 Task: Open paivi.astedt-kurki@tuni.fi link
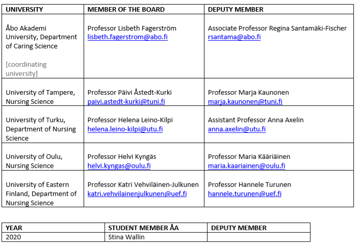(x=126, y=101)
